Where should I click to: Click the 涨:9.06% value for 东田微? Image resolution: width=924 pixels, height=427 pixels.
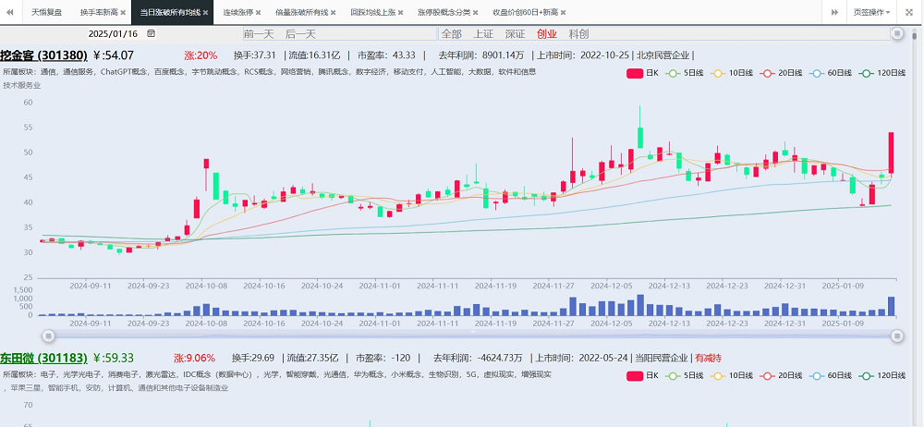[x=194, y=358]
